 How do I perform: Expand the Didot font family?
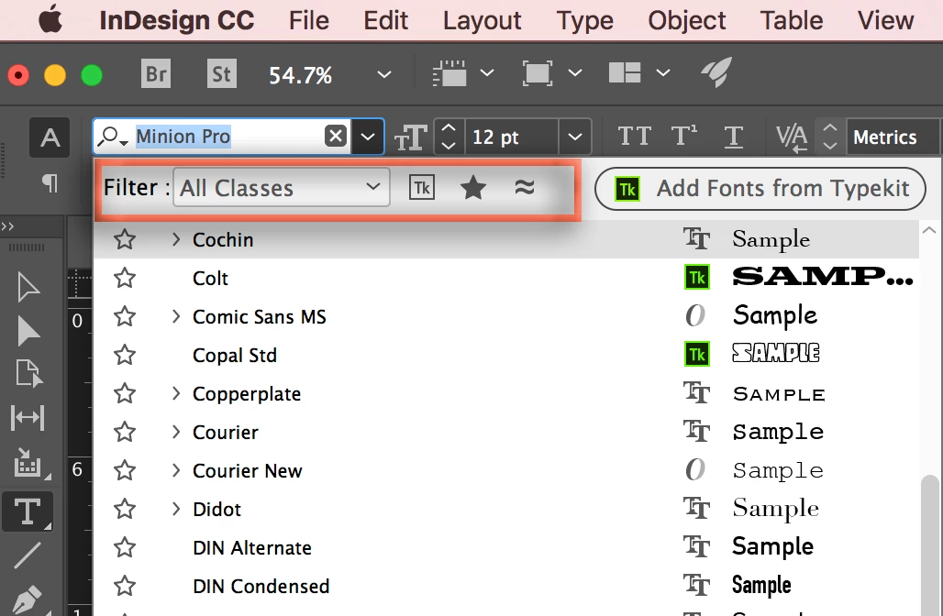pyautogui.click(x=175, y=509)
